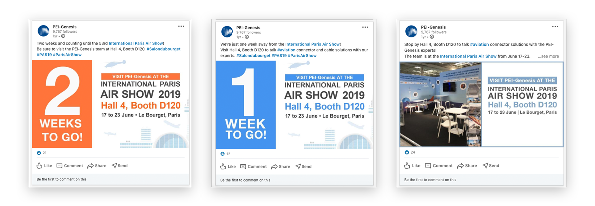Image resolution: width=595 pixels, height=206 pixels.
Task: Open PEI-Genesis company name on the booth photo post
Action: click(x=433, y=27)
